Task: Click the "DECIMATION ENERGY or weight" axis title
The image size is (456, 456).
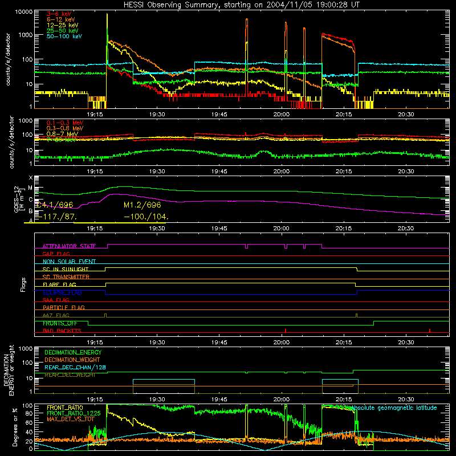Action: click(x=9, y=370)
